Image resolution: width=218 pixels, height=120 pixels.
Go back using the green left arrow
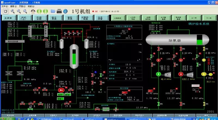tap(39, 11)
